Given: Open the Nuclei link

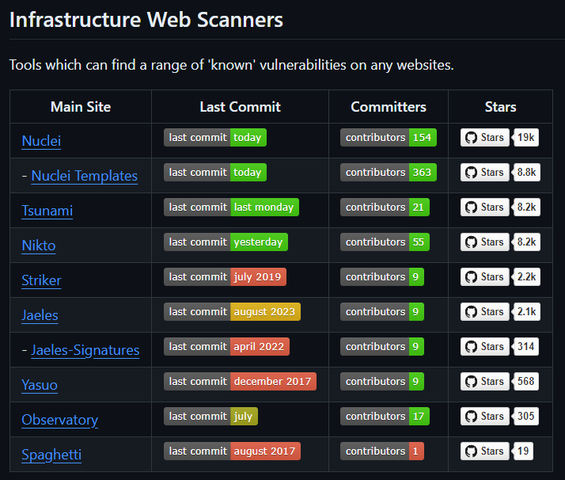Looking at the screenshot, I should (x=41, y=141).
